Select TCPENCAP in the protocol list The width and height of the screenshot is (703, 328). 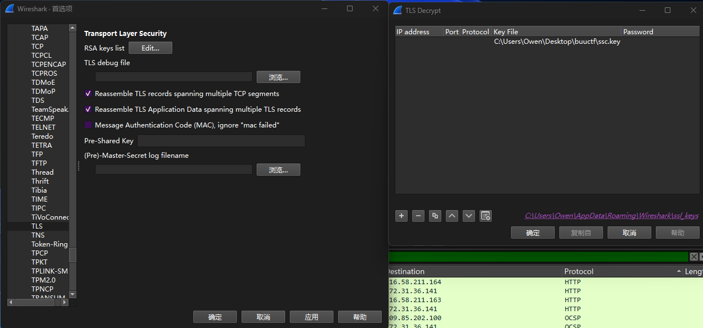tap(38, 65)
